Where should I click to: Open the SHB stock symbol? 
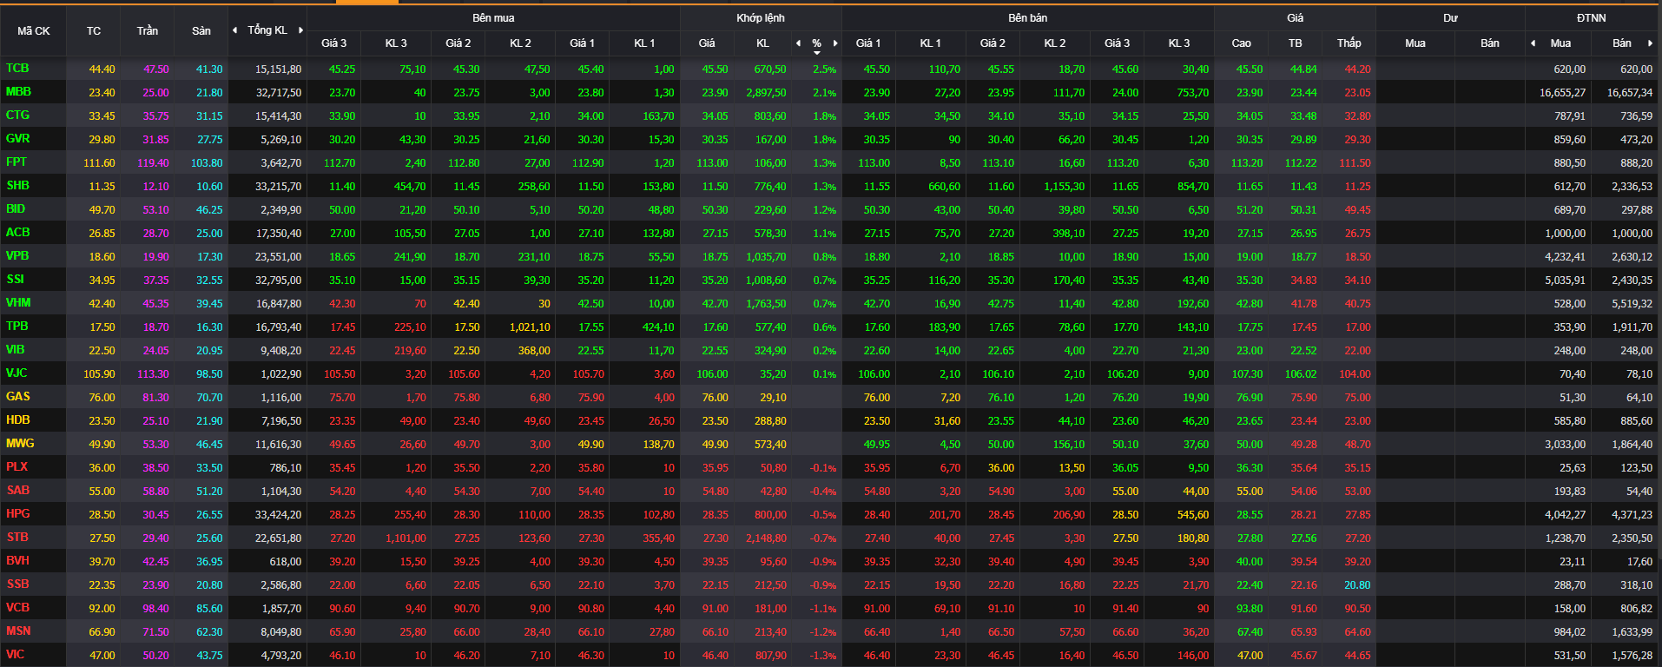tap(17, 186)
